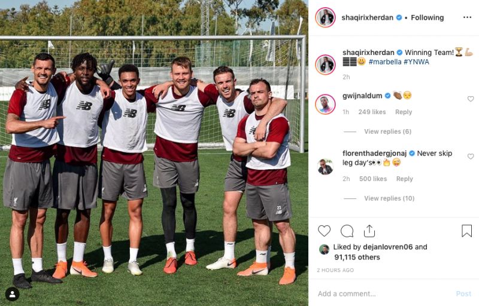Expand View replies (10)
The image size is (479, 306).
(x=389, y=198)
